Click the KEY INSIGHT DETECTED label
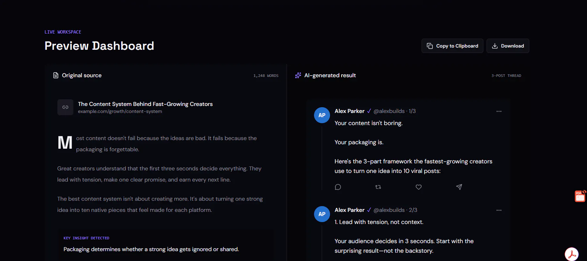The image size is (587, 261). [86, 238]
